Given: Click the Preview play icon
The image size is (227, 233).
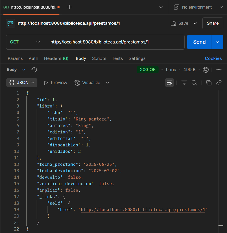Looking at the screenshot, I should tap(46, 83).
